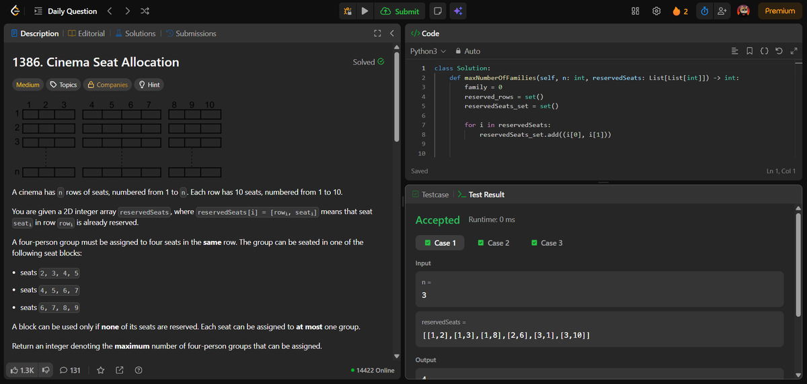
Task: Select the Code panel tab
Action: click(x=425, y=34)
